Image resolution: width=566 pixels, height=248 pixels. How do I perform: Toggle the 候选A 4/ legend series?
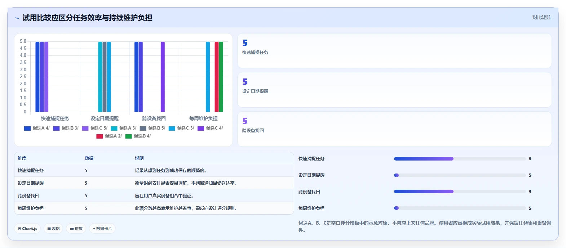37,128
